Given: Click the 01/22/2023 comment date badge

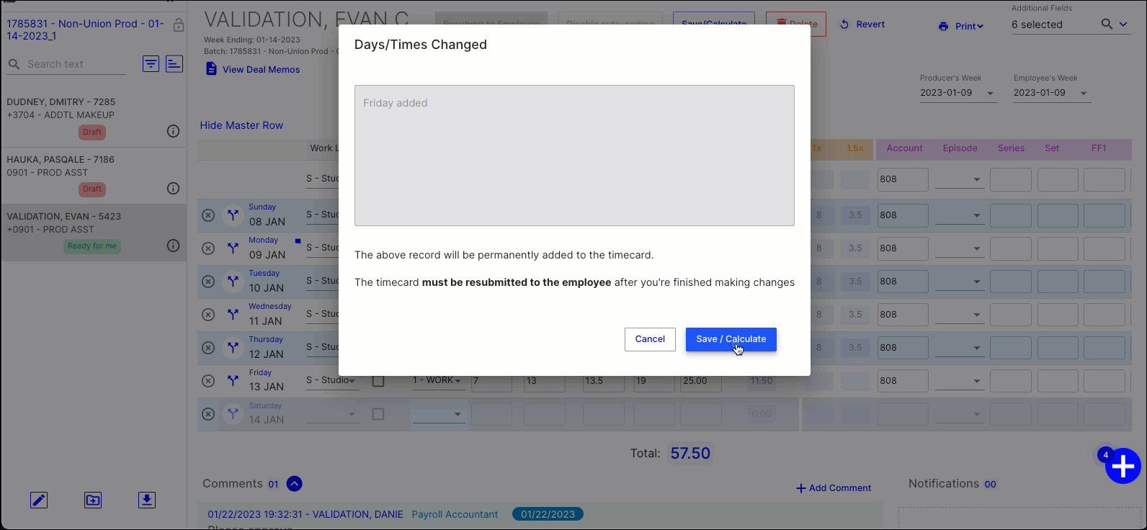Looking at the screenshot, I should tap(548, 514).
